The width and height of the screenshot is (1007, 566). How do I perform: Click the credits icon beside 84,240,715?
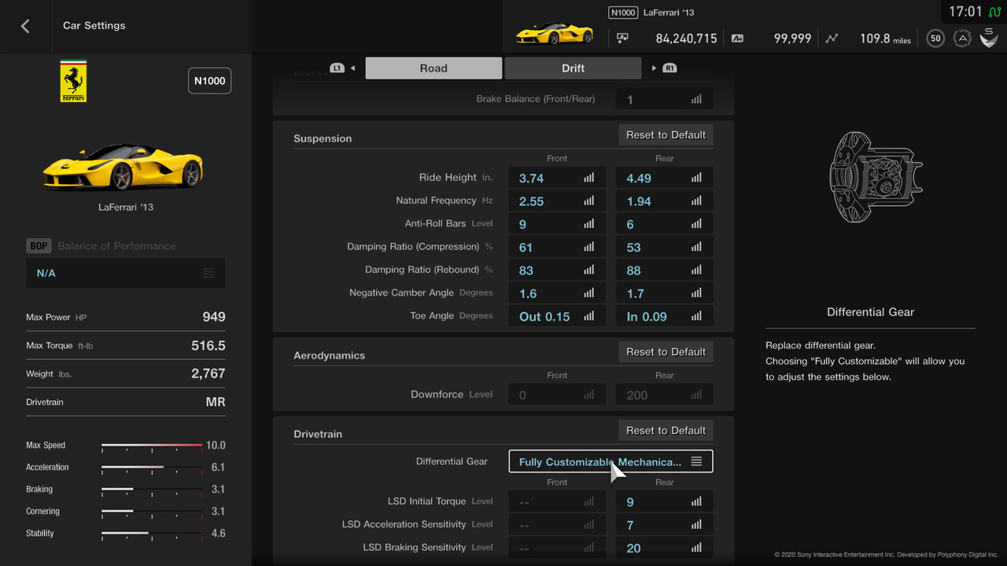point(623,38)
